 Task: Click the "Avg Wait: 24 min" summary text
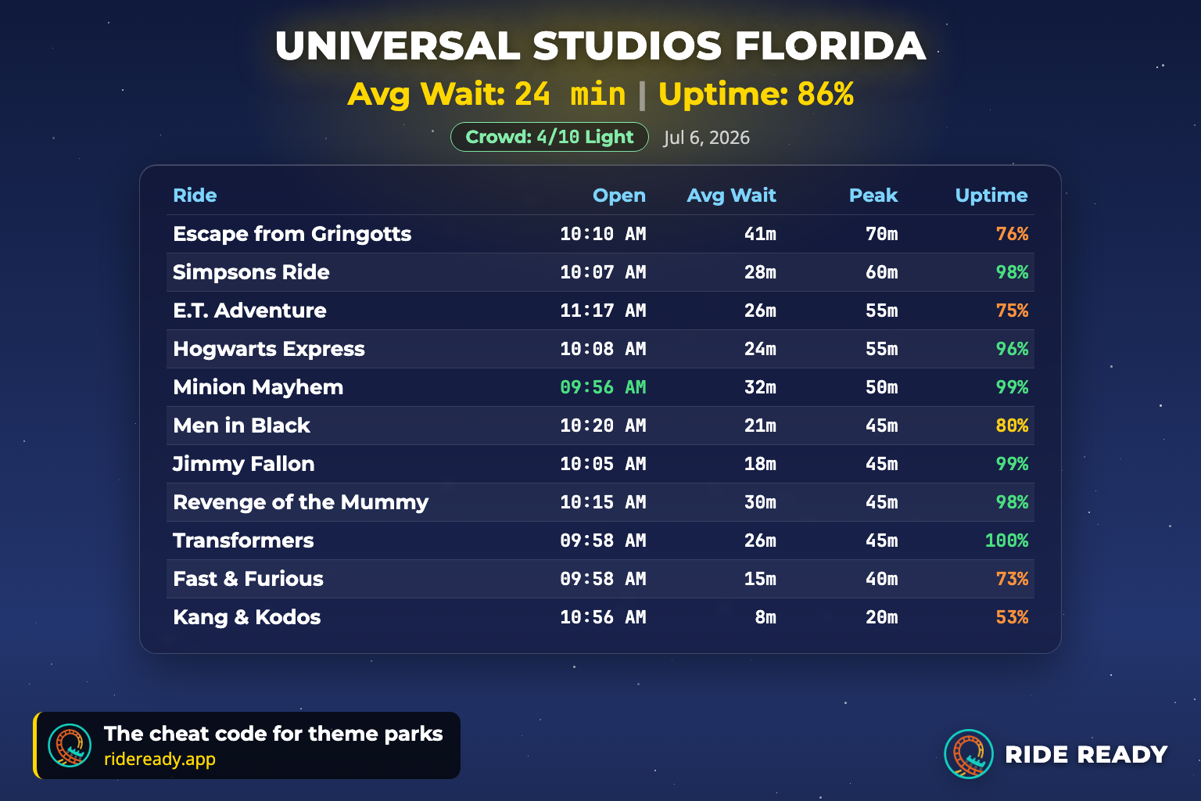486,94
